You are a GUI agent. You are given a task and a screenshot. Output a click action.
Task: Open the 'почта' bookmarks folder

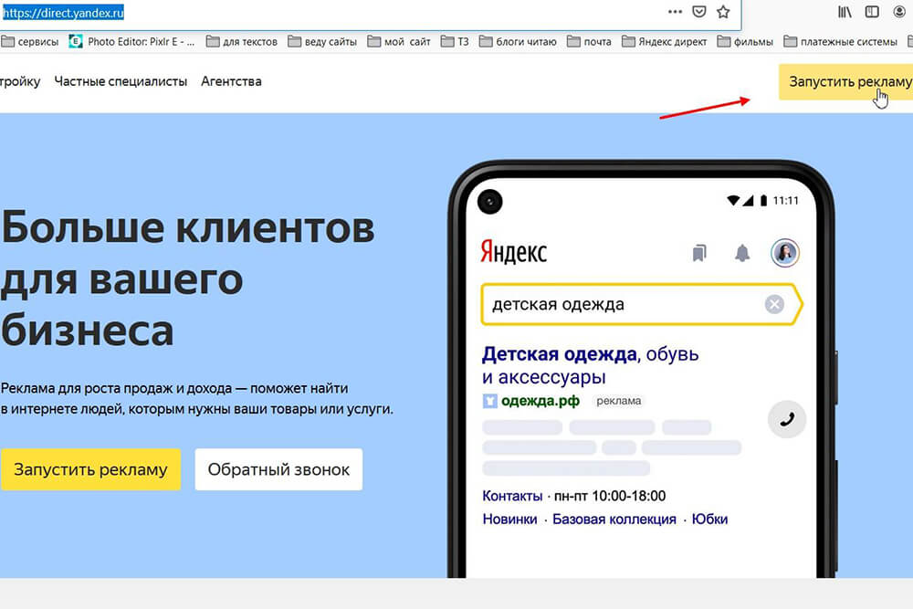pos(589,41)
